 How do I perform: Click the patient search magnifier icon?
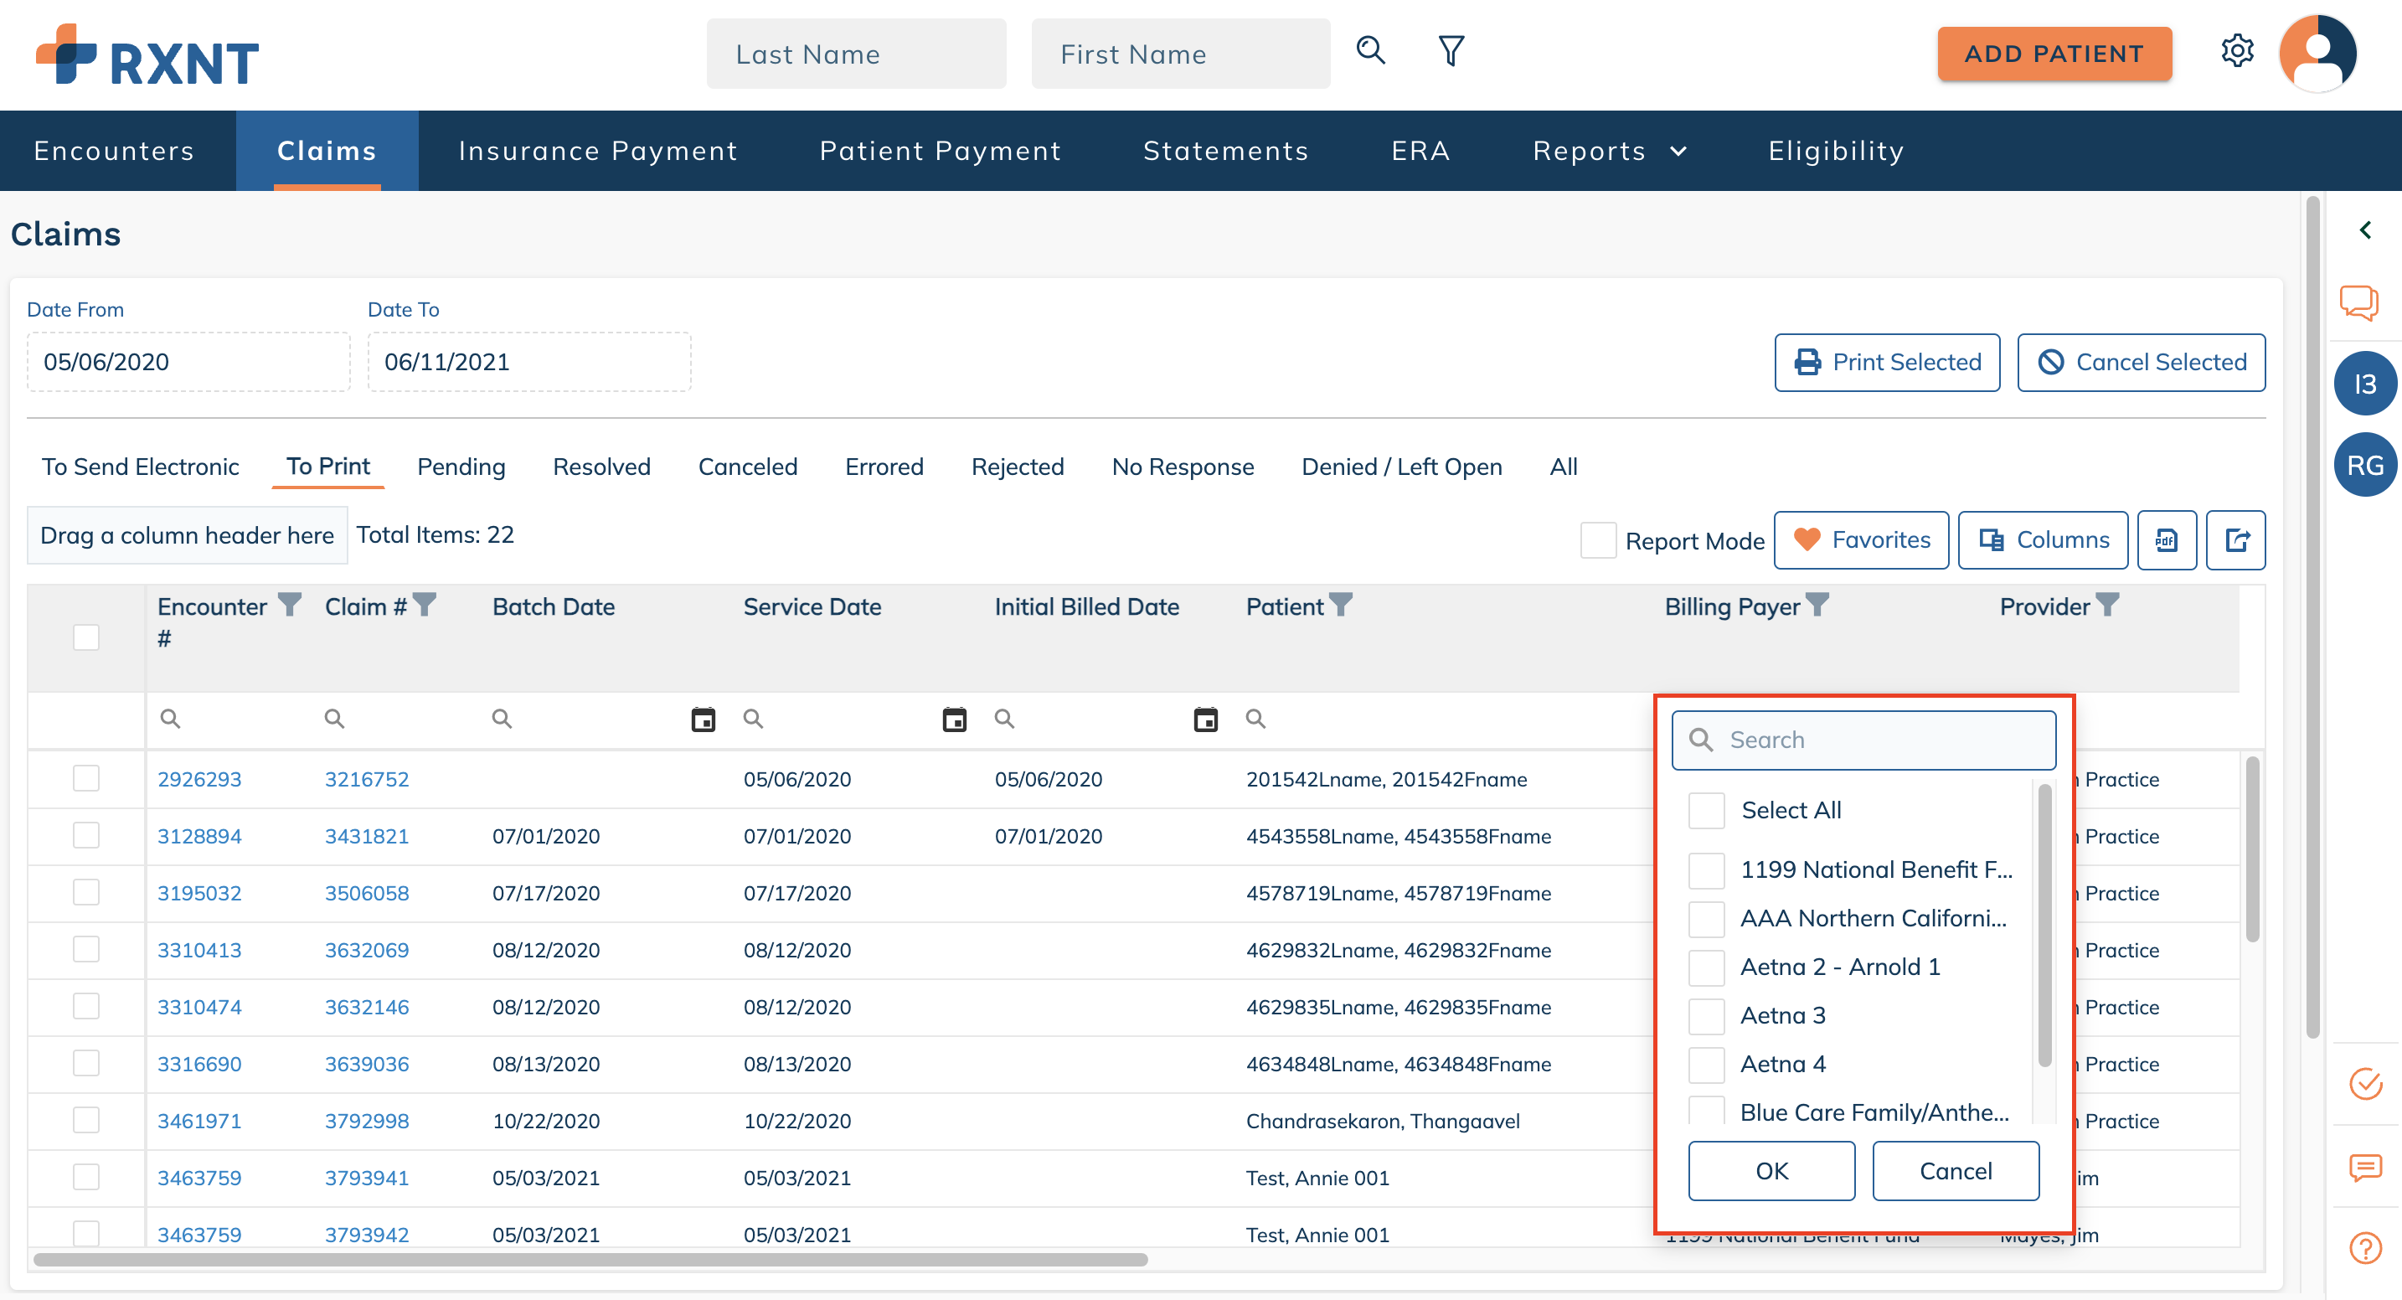[x=1371, y=50]
